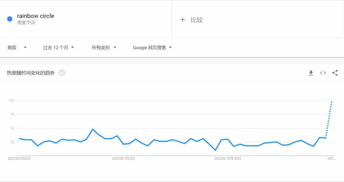Click the dotted forecast peak near 100
Image resolution: width=344 pixels, height=182 pixels.
click(332, 102)
